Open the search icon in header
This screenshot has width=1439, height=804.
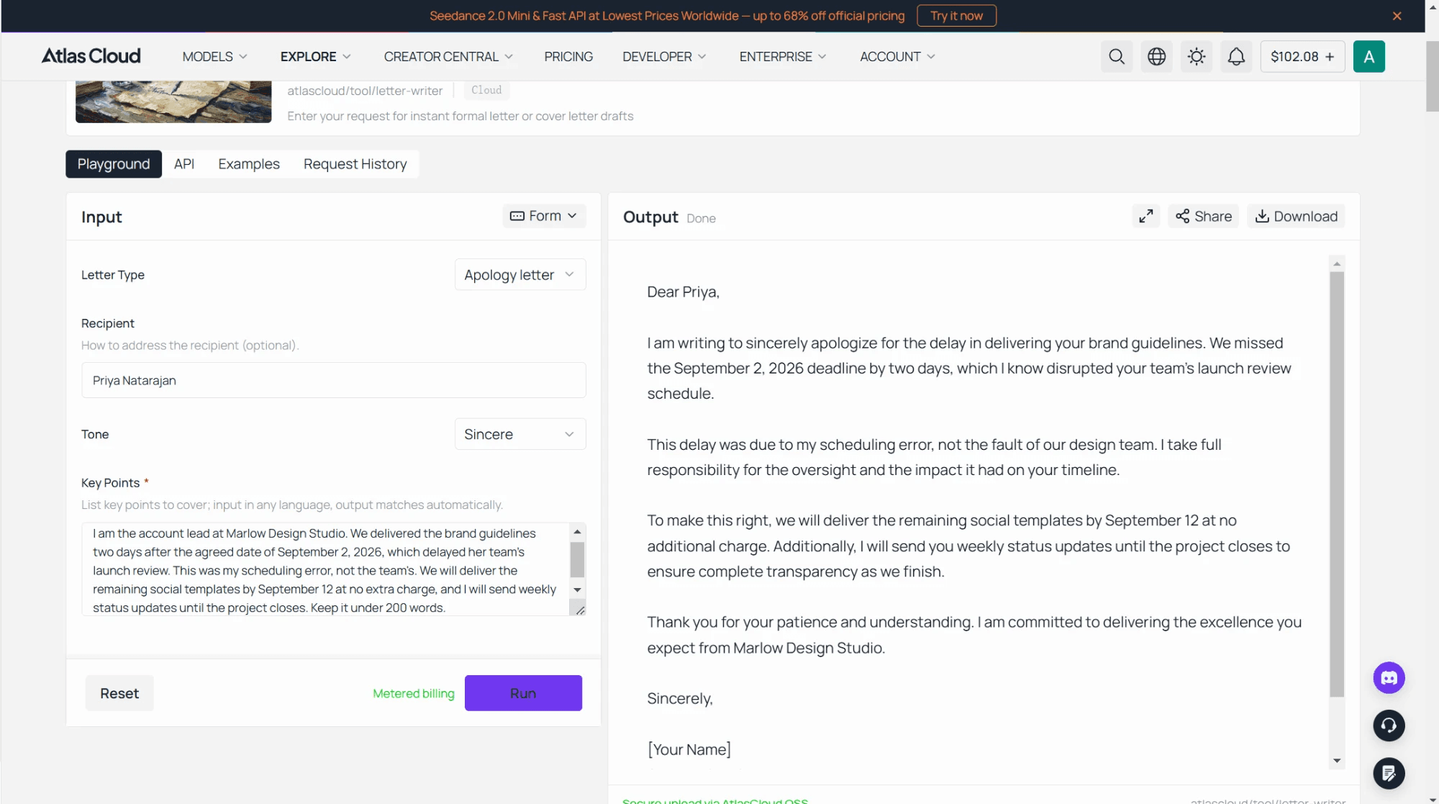pos(1117,57)
